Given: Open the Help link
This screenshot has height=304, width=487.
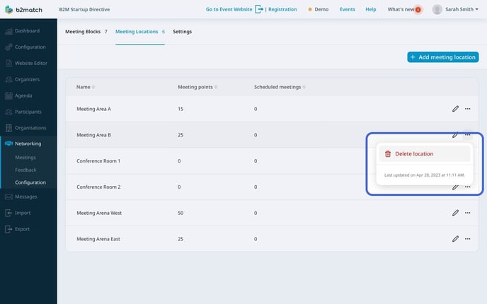Looking at the screenshot, I should (x=370, y=9).
